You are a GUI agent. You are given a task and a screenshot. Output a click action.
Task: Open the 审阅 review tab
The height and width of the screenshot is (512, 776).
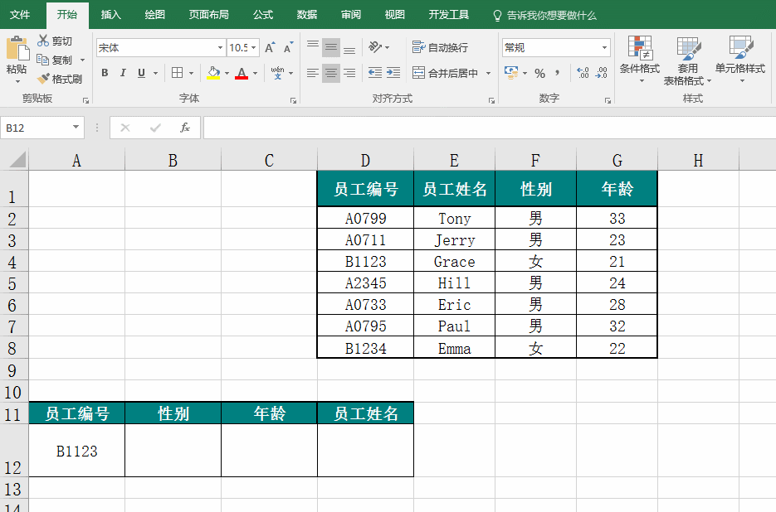point(350,15)
